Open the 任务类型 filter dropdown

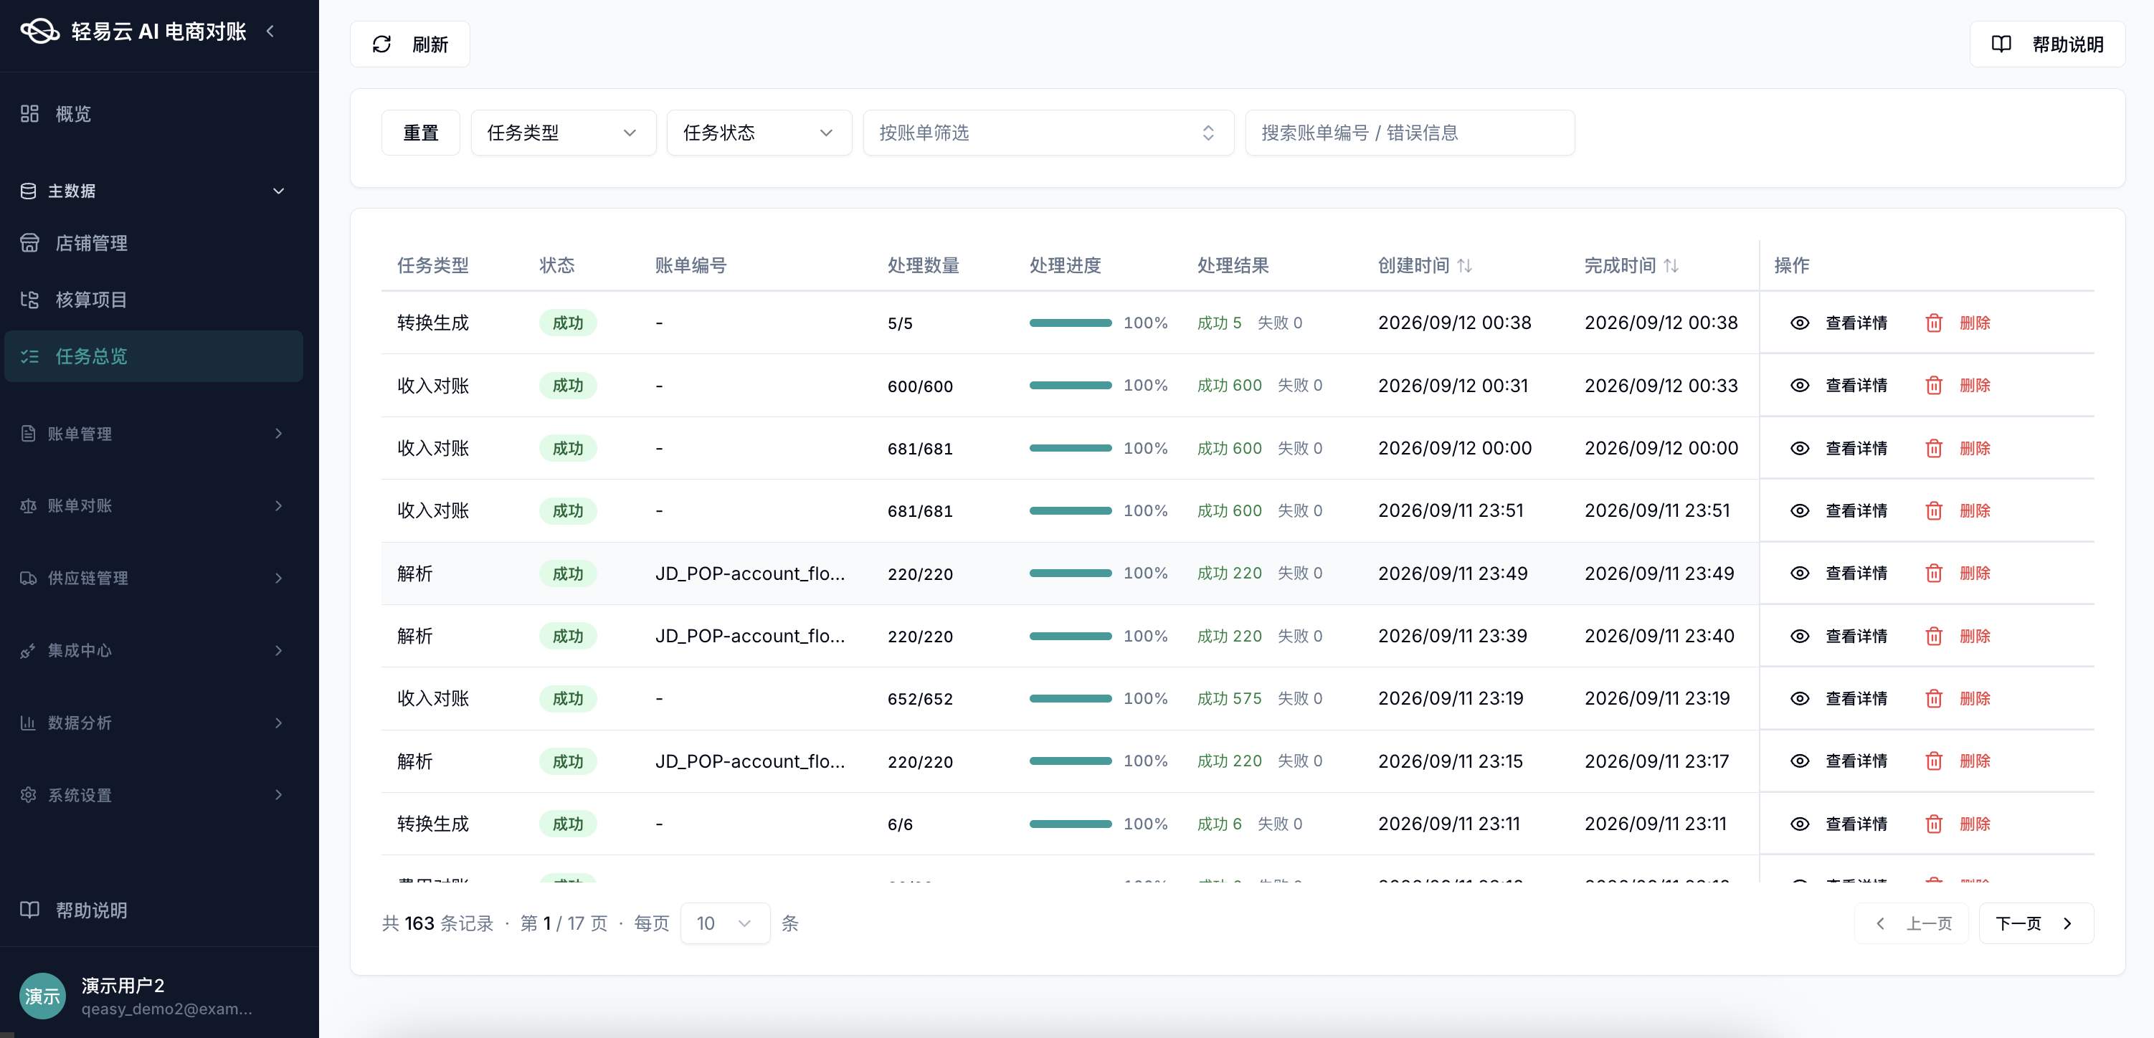(x=563, y=133)
